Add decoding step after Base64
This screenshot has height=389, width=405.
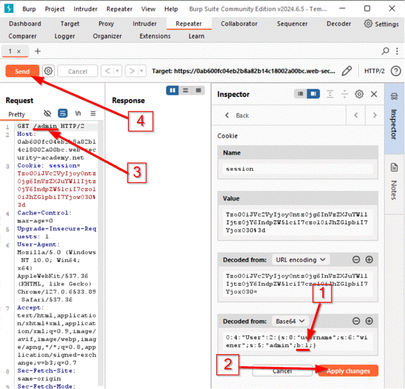pos(369,321)
